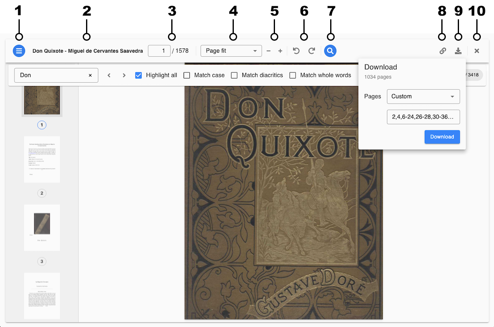Copy the document link icon

(x=443, y=51)
